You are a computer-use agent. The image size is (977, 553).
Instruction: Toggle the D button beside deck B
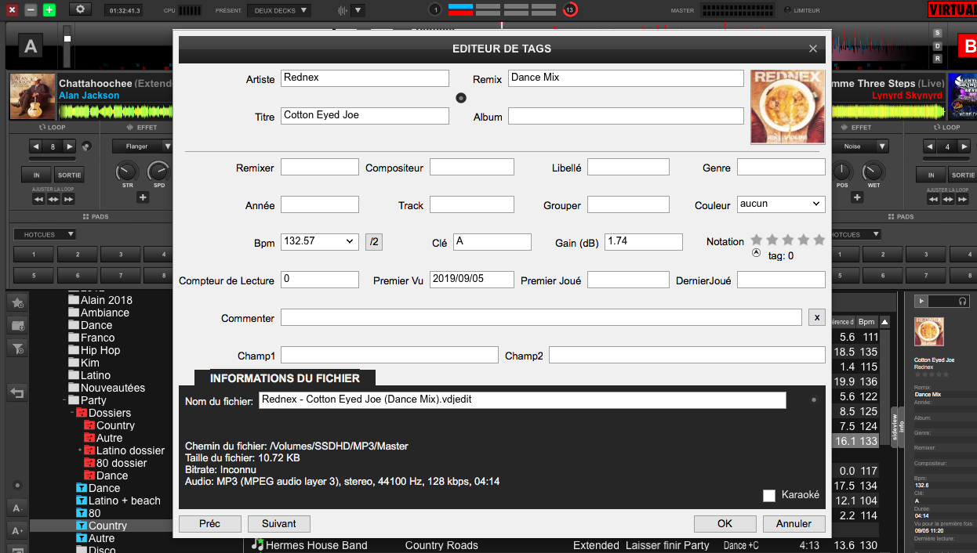937,46
